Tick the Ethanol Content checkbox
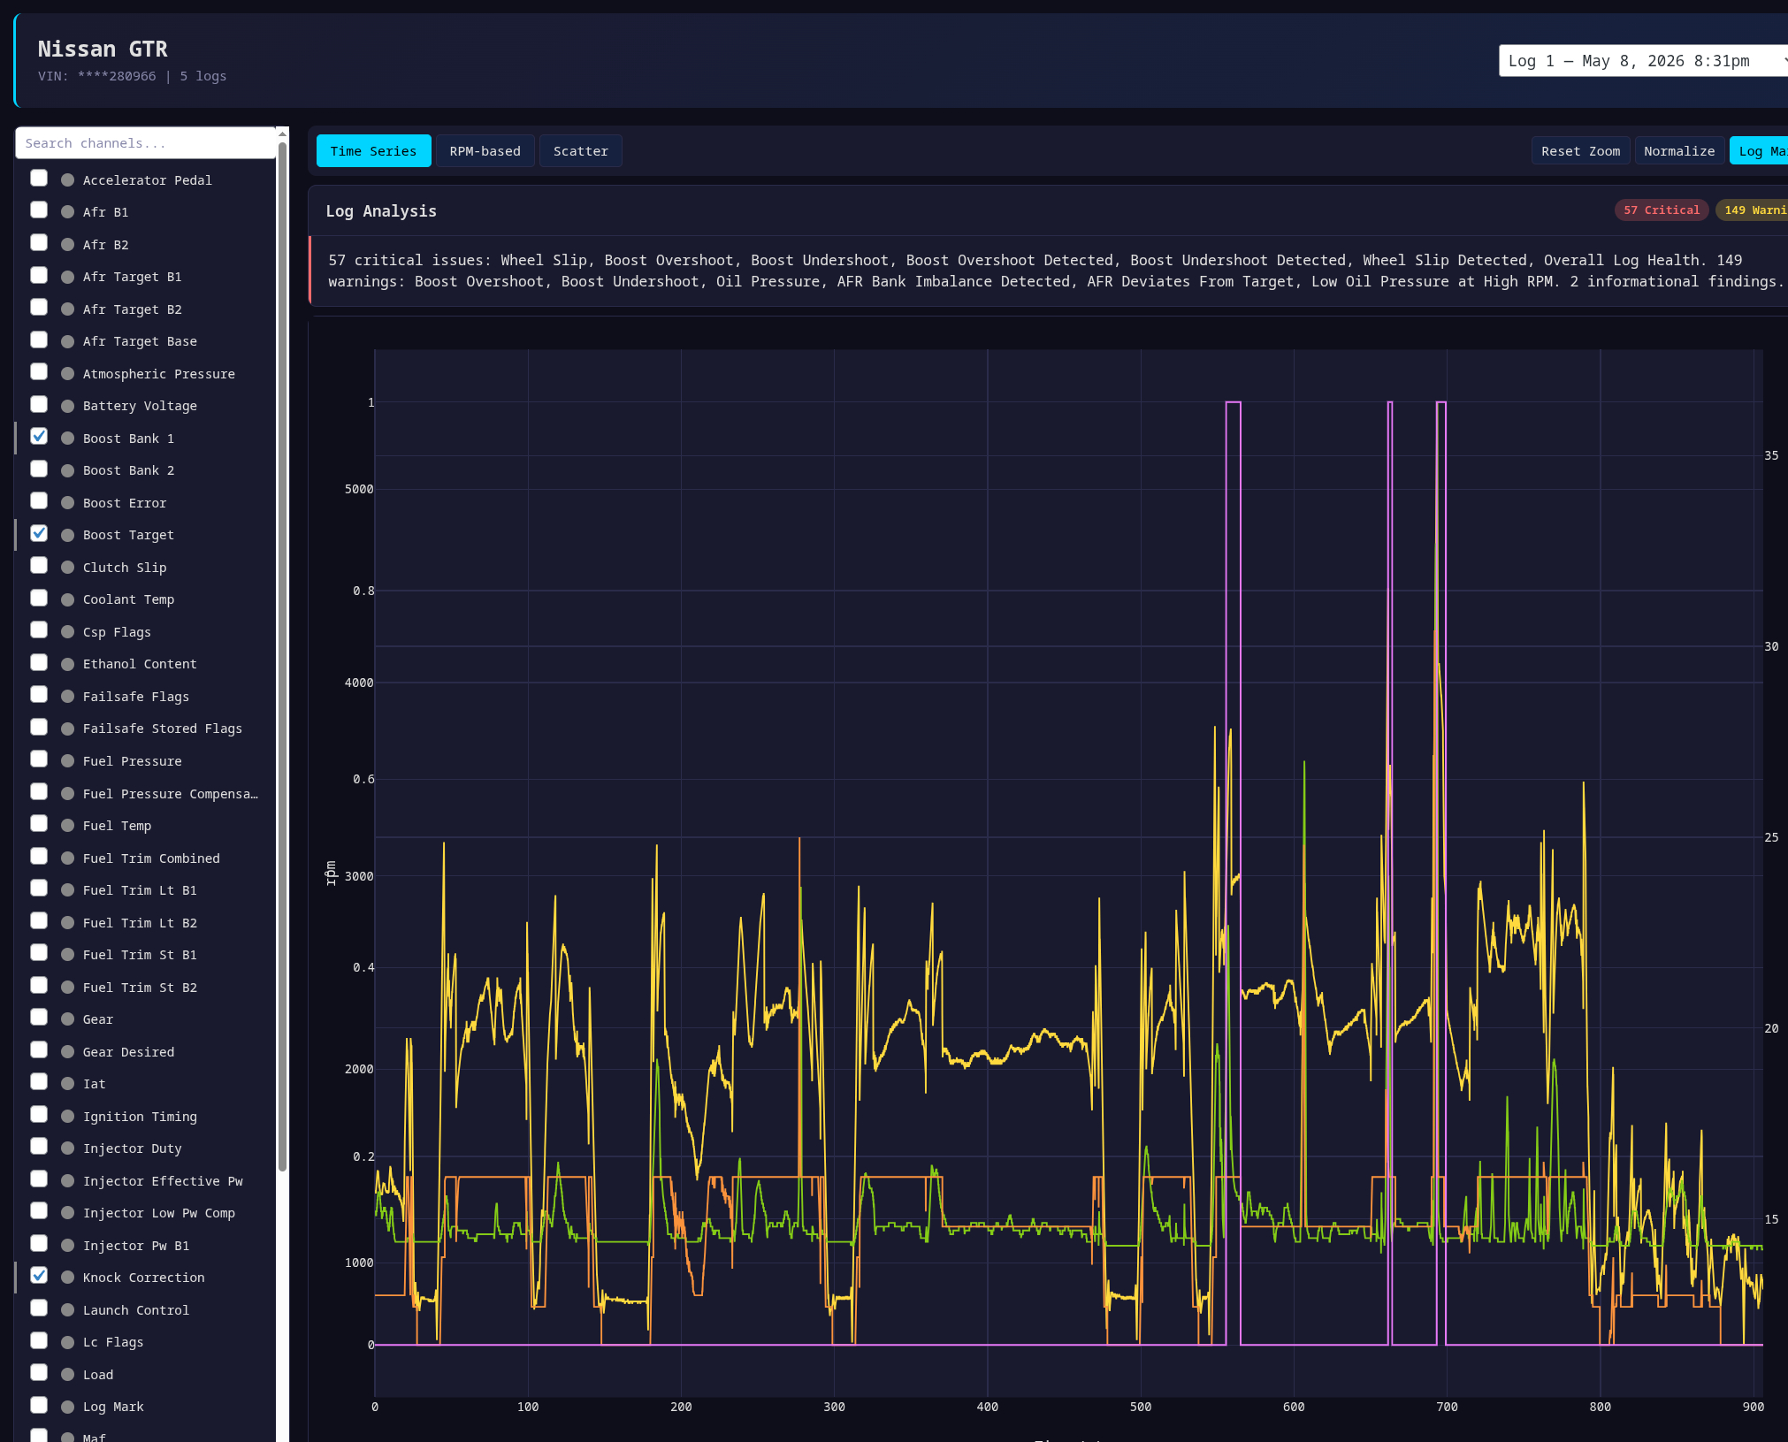1788x1442 pixels. tap(39, 663)
